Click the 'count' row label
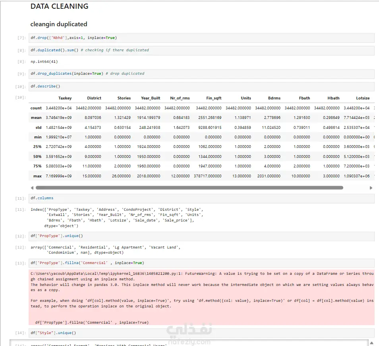The height and width of the screenshot is (346, 379). (36, 108)
